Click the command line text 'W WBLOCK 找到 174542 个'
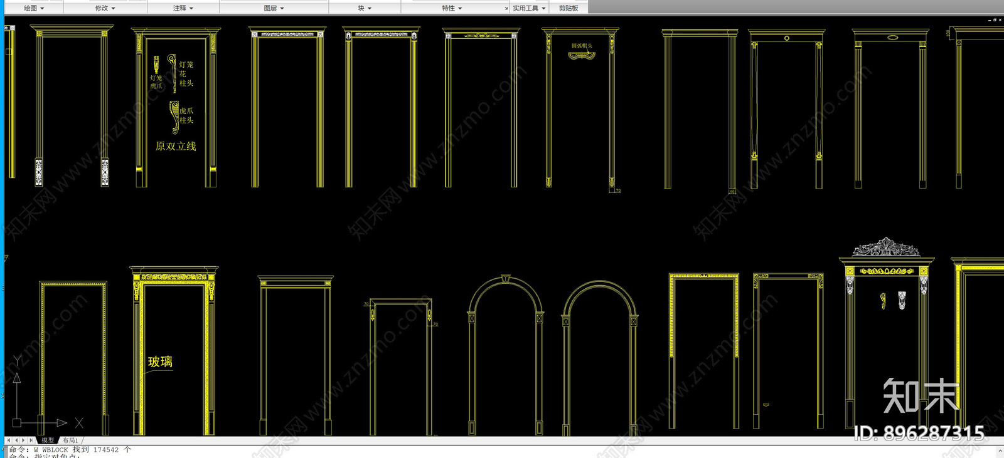Image resolution: width=1004 pixels, height=458 pixels. point(82,449)
